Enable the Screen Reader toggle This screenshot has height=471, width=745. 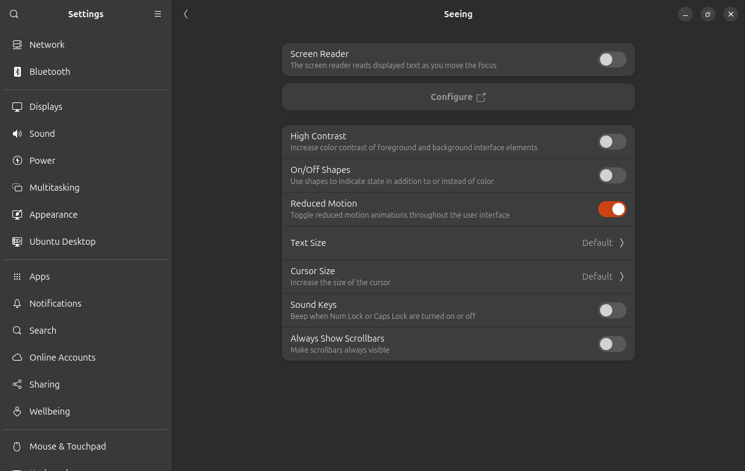612,59
